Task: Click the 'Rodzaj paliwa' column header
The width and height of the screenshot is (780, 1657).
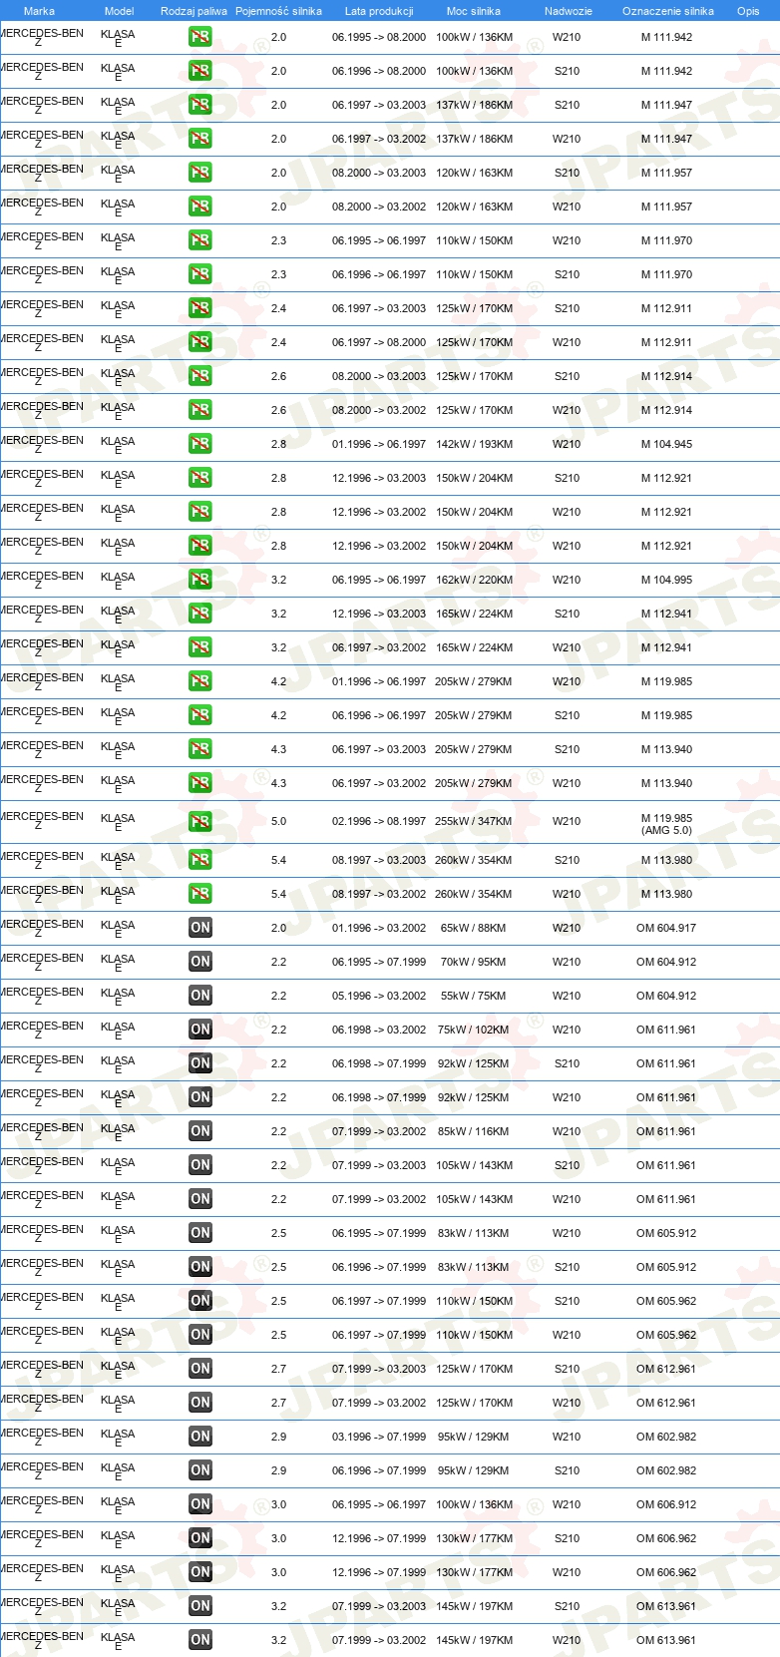Action: (194, 11)
